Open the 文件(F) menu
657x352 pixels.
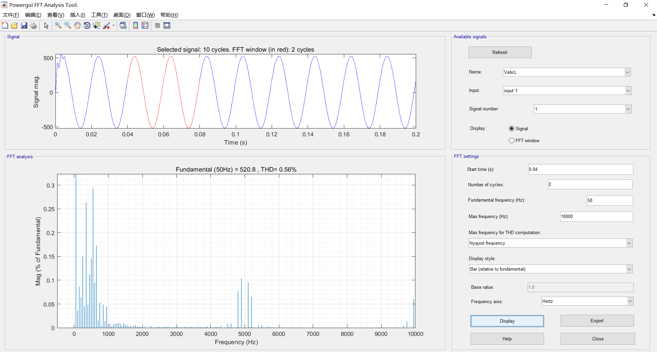pyautogui.click(x=11, y=15)
